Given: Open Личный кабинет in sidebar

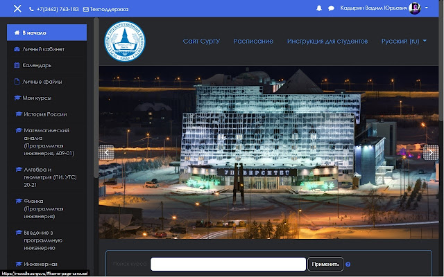Looking at the screenshot, I should (x=46, y=49).
